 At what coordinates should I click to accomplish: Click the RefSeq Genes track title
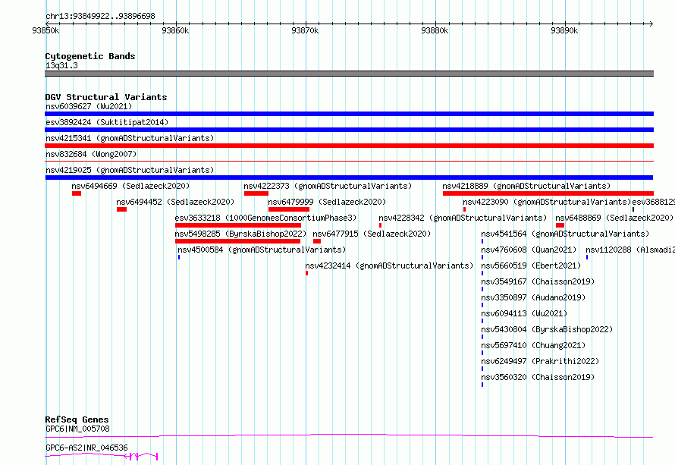click(77, 419)
